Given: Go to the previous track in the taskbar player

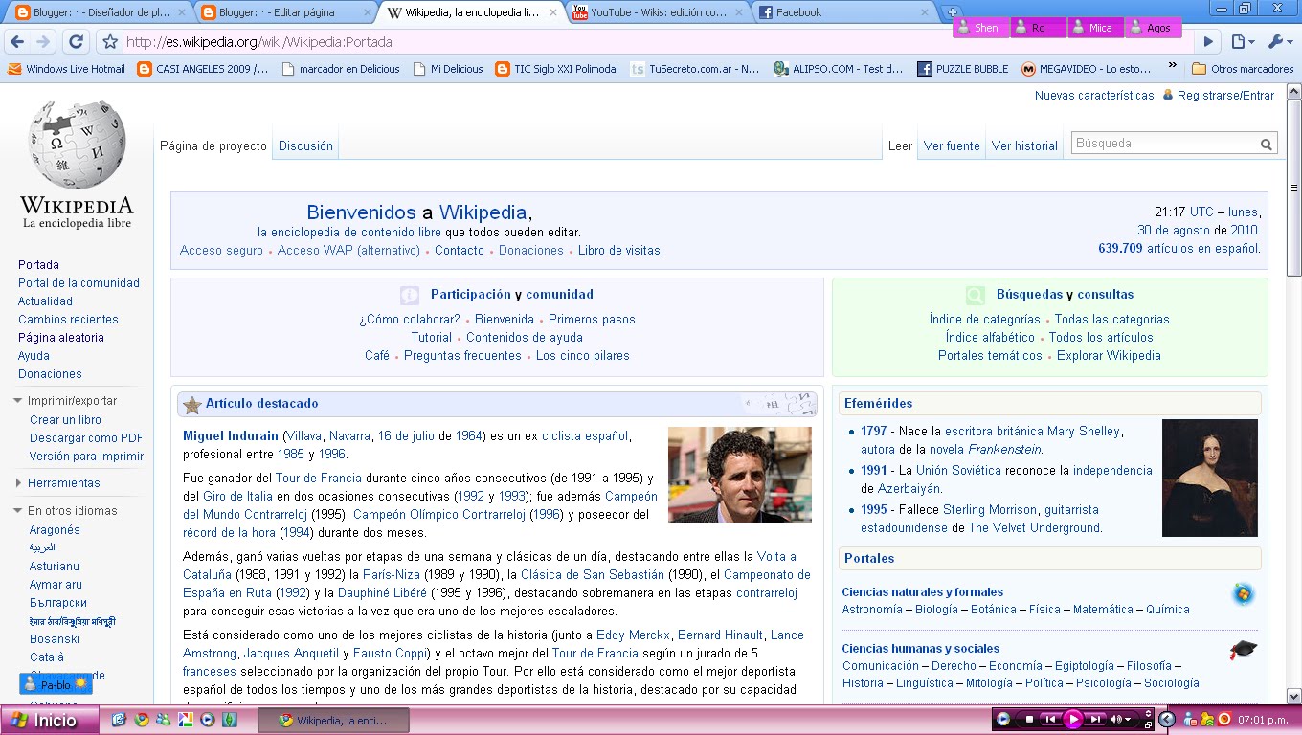Looking at the screenshot, I should point(1050,719).
